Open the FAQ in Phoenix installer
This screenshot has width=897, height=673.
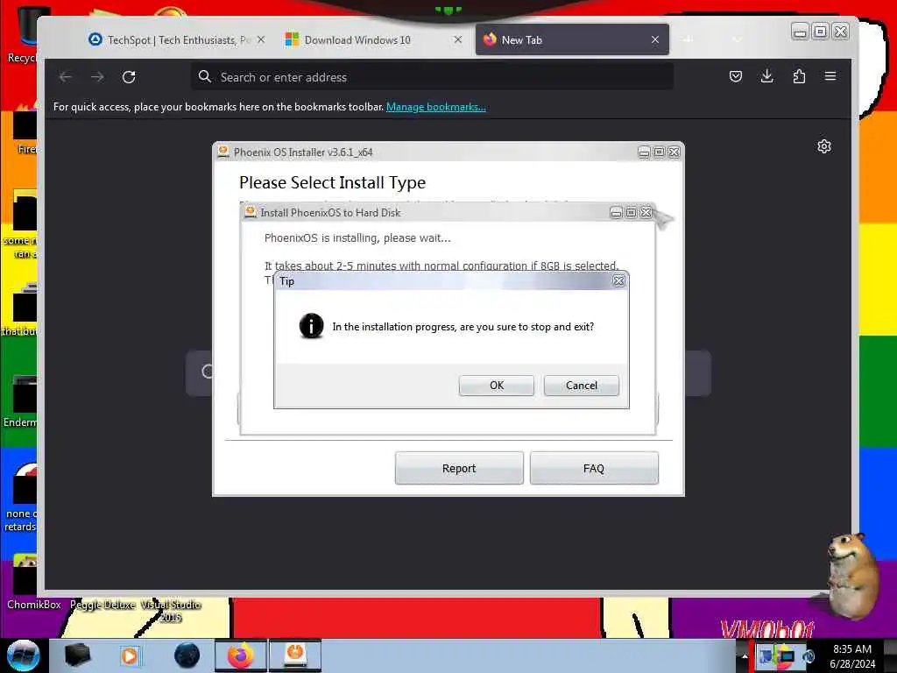pos(594,468)
